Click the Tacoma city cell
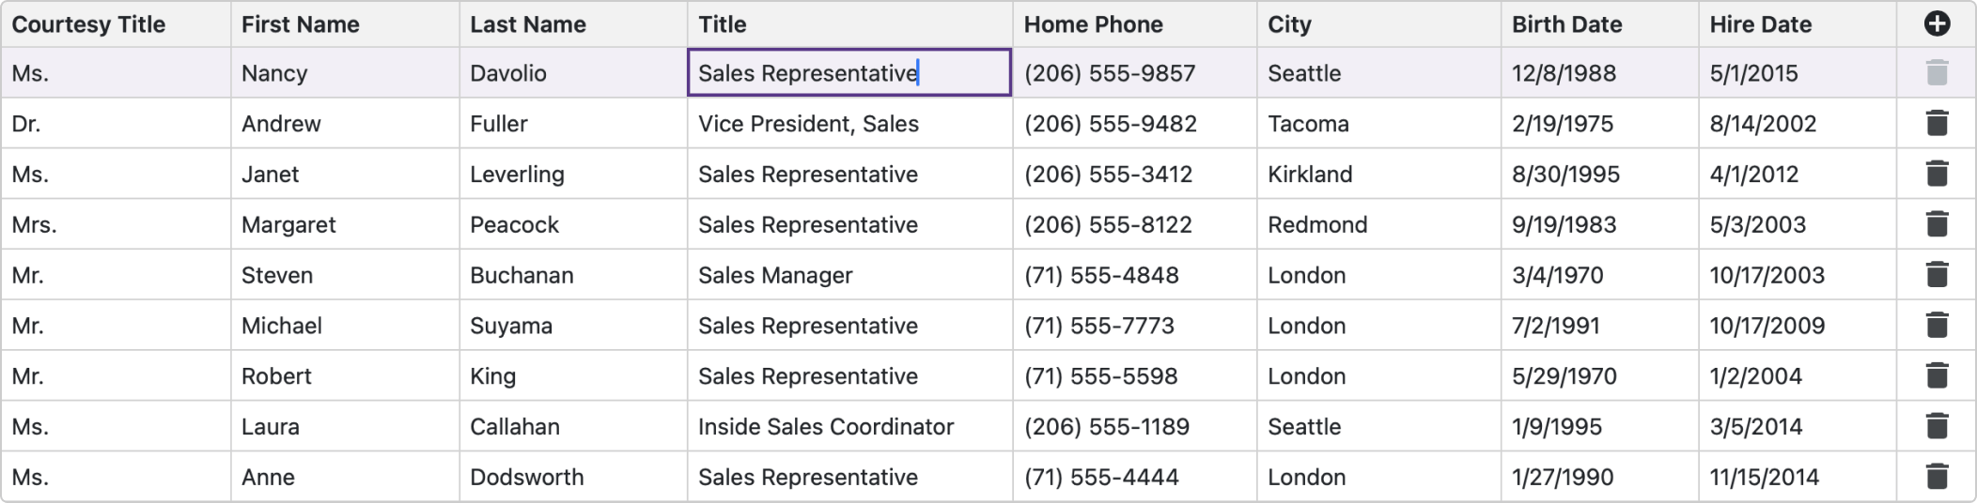Screen dimensions: 1977x503 (x=1308, y=124)
